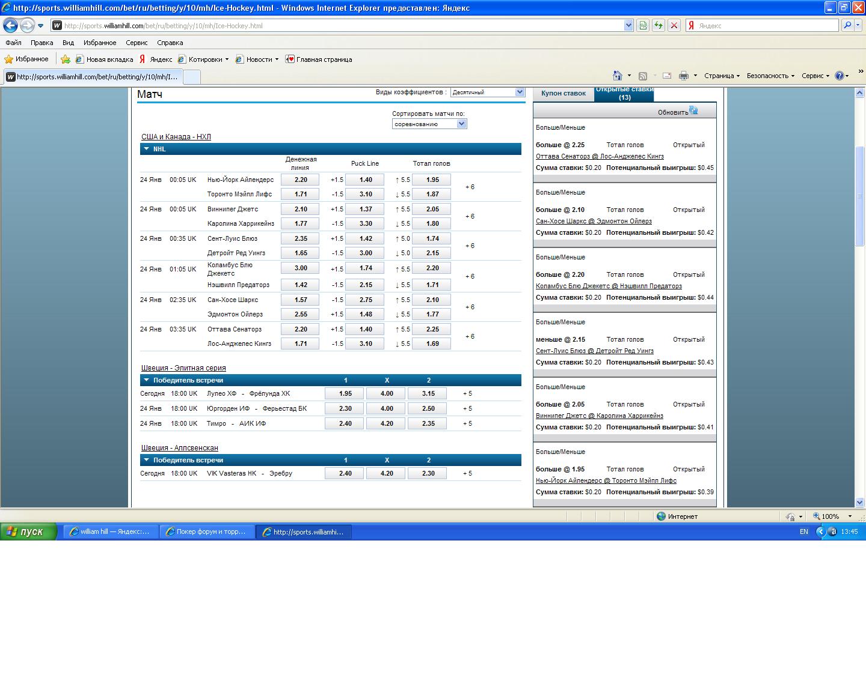Click the browser Back arrow button
Image resolution: width=866 pixels, height=681 pixels.
10,25
